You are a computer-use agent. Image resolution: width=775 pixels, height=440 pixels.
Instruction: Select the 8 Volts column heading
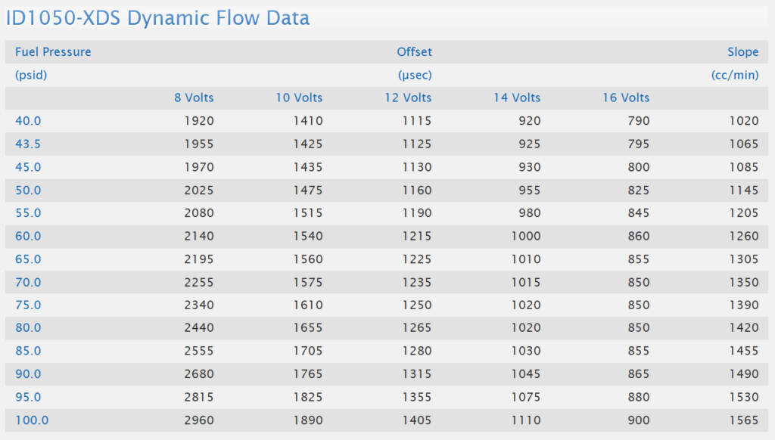pyautogui.click(x=193, y=98)
